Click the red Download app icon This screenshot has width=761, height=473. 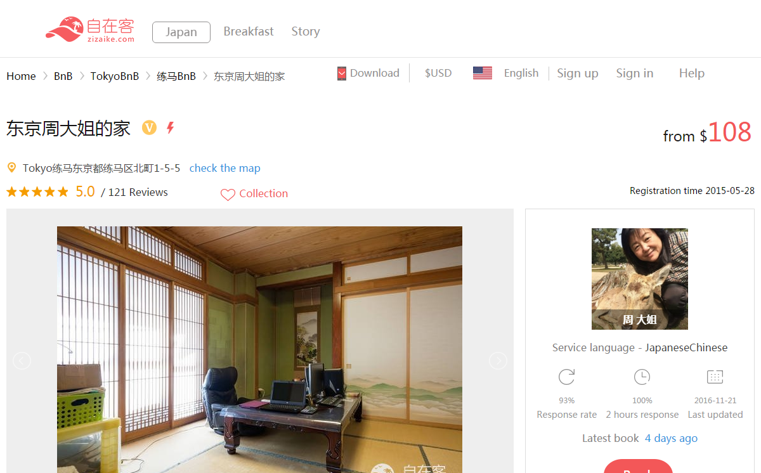click(x=342, y=74)
